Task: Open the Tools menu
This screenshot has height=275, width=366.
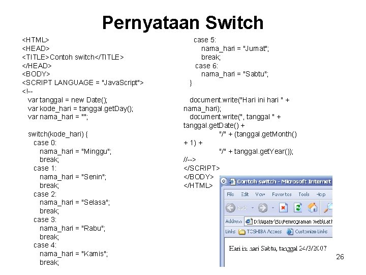Action: click(x=303, y=195)
